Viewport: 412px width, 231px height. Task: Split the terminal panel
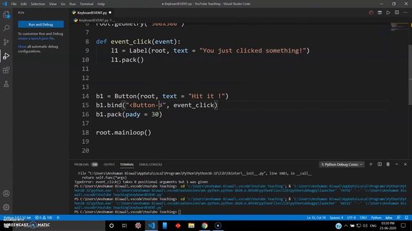pos(380,164)
